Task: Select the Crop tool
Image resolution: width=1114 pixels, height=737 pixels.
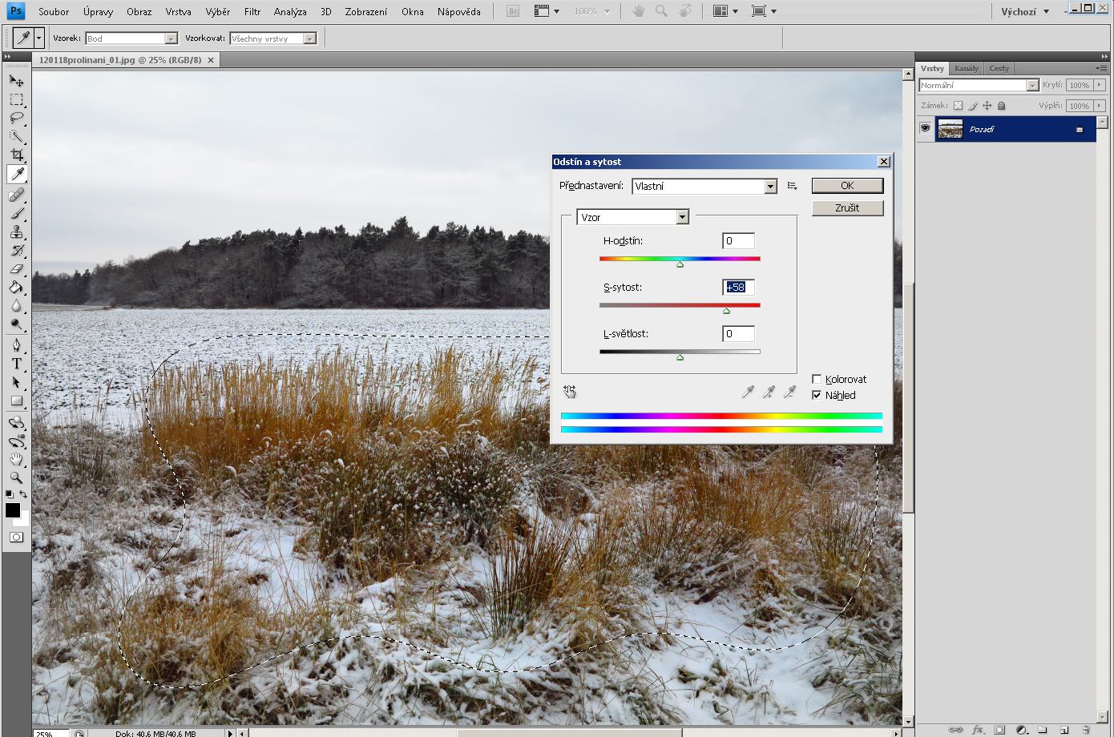Action: (x=16, y=155)
